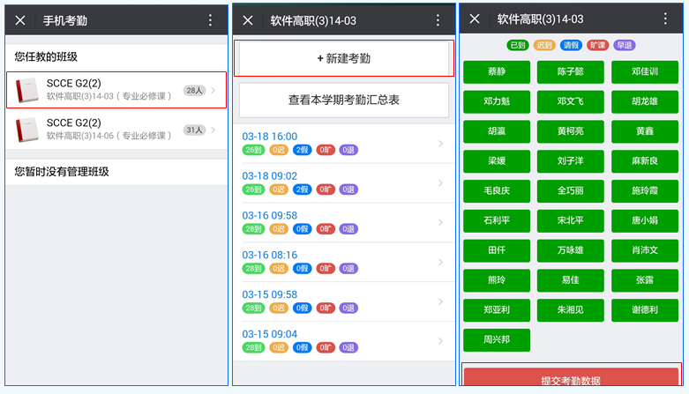
Task: Toggle attendance status for 胡龙雄
Action: coord(645,101)
